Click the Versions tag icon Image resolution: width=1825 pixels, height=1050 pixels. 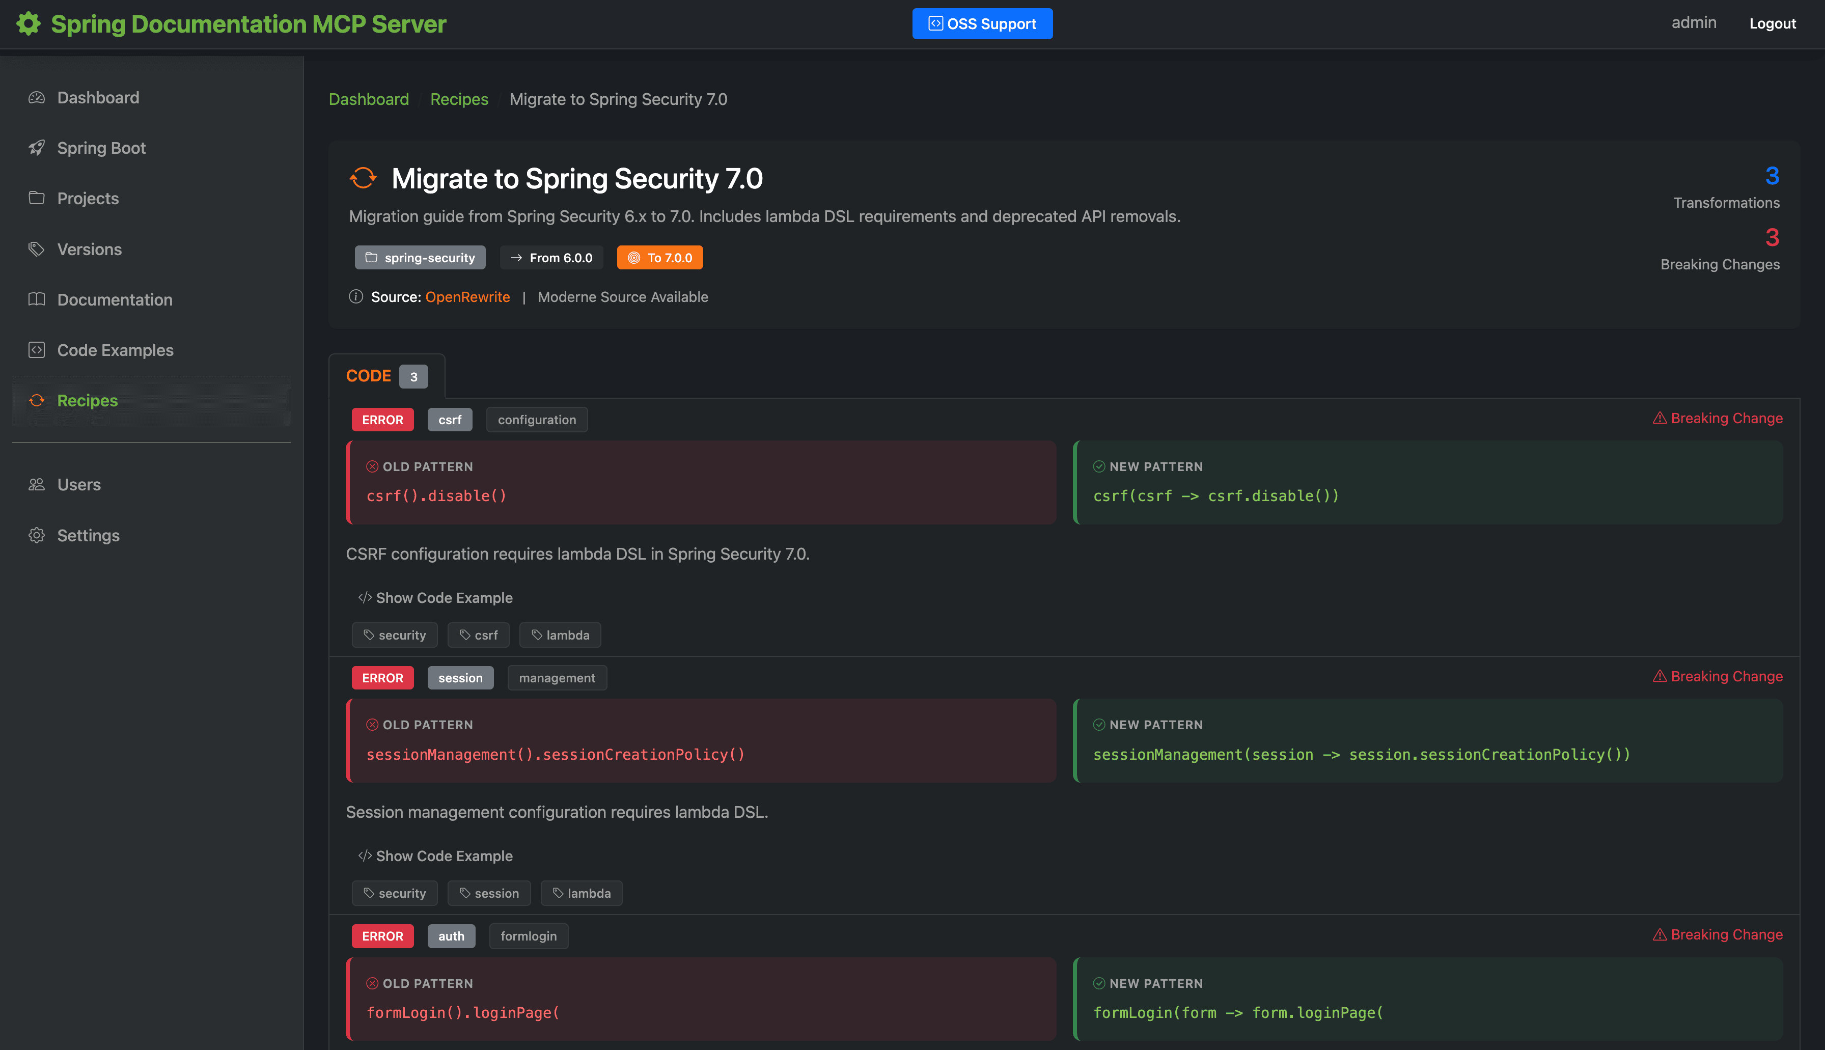pyautogui.click(x=37, y=249)
